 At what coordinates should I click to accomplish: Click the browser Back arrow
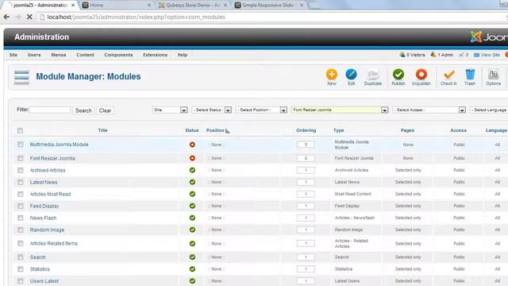click(x=6, y=17)
